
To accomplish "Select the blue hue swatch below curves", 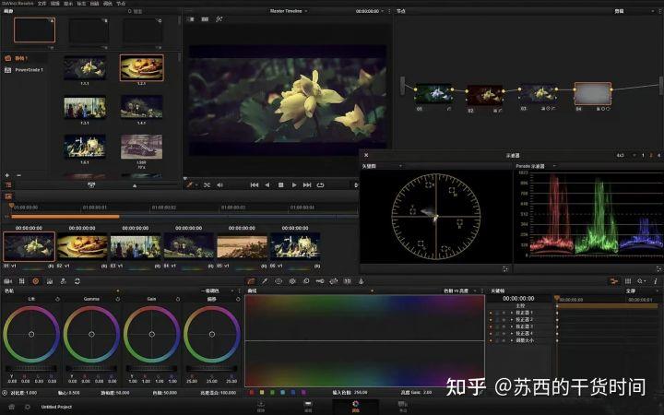I will tap(293, 393).
